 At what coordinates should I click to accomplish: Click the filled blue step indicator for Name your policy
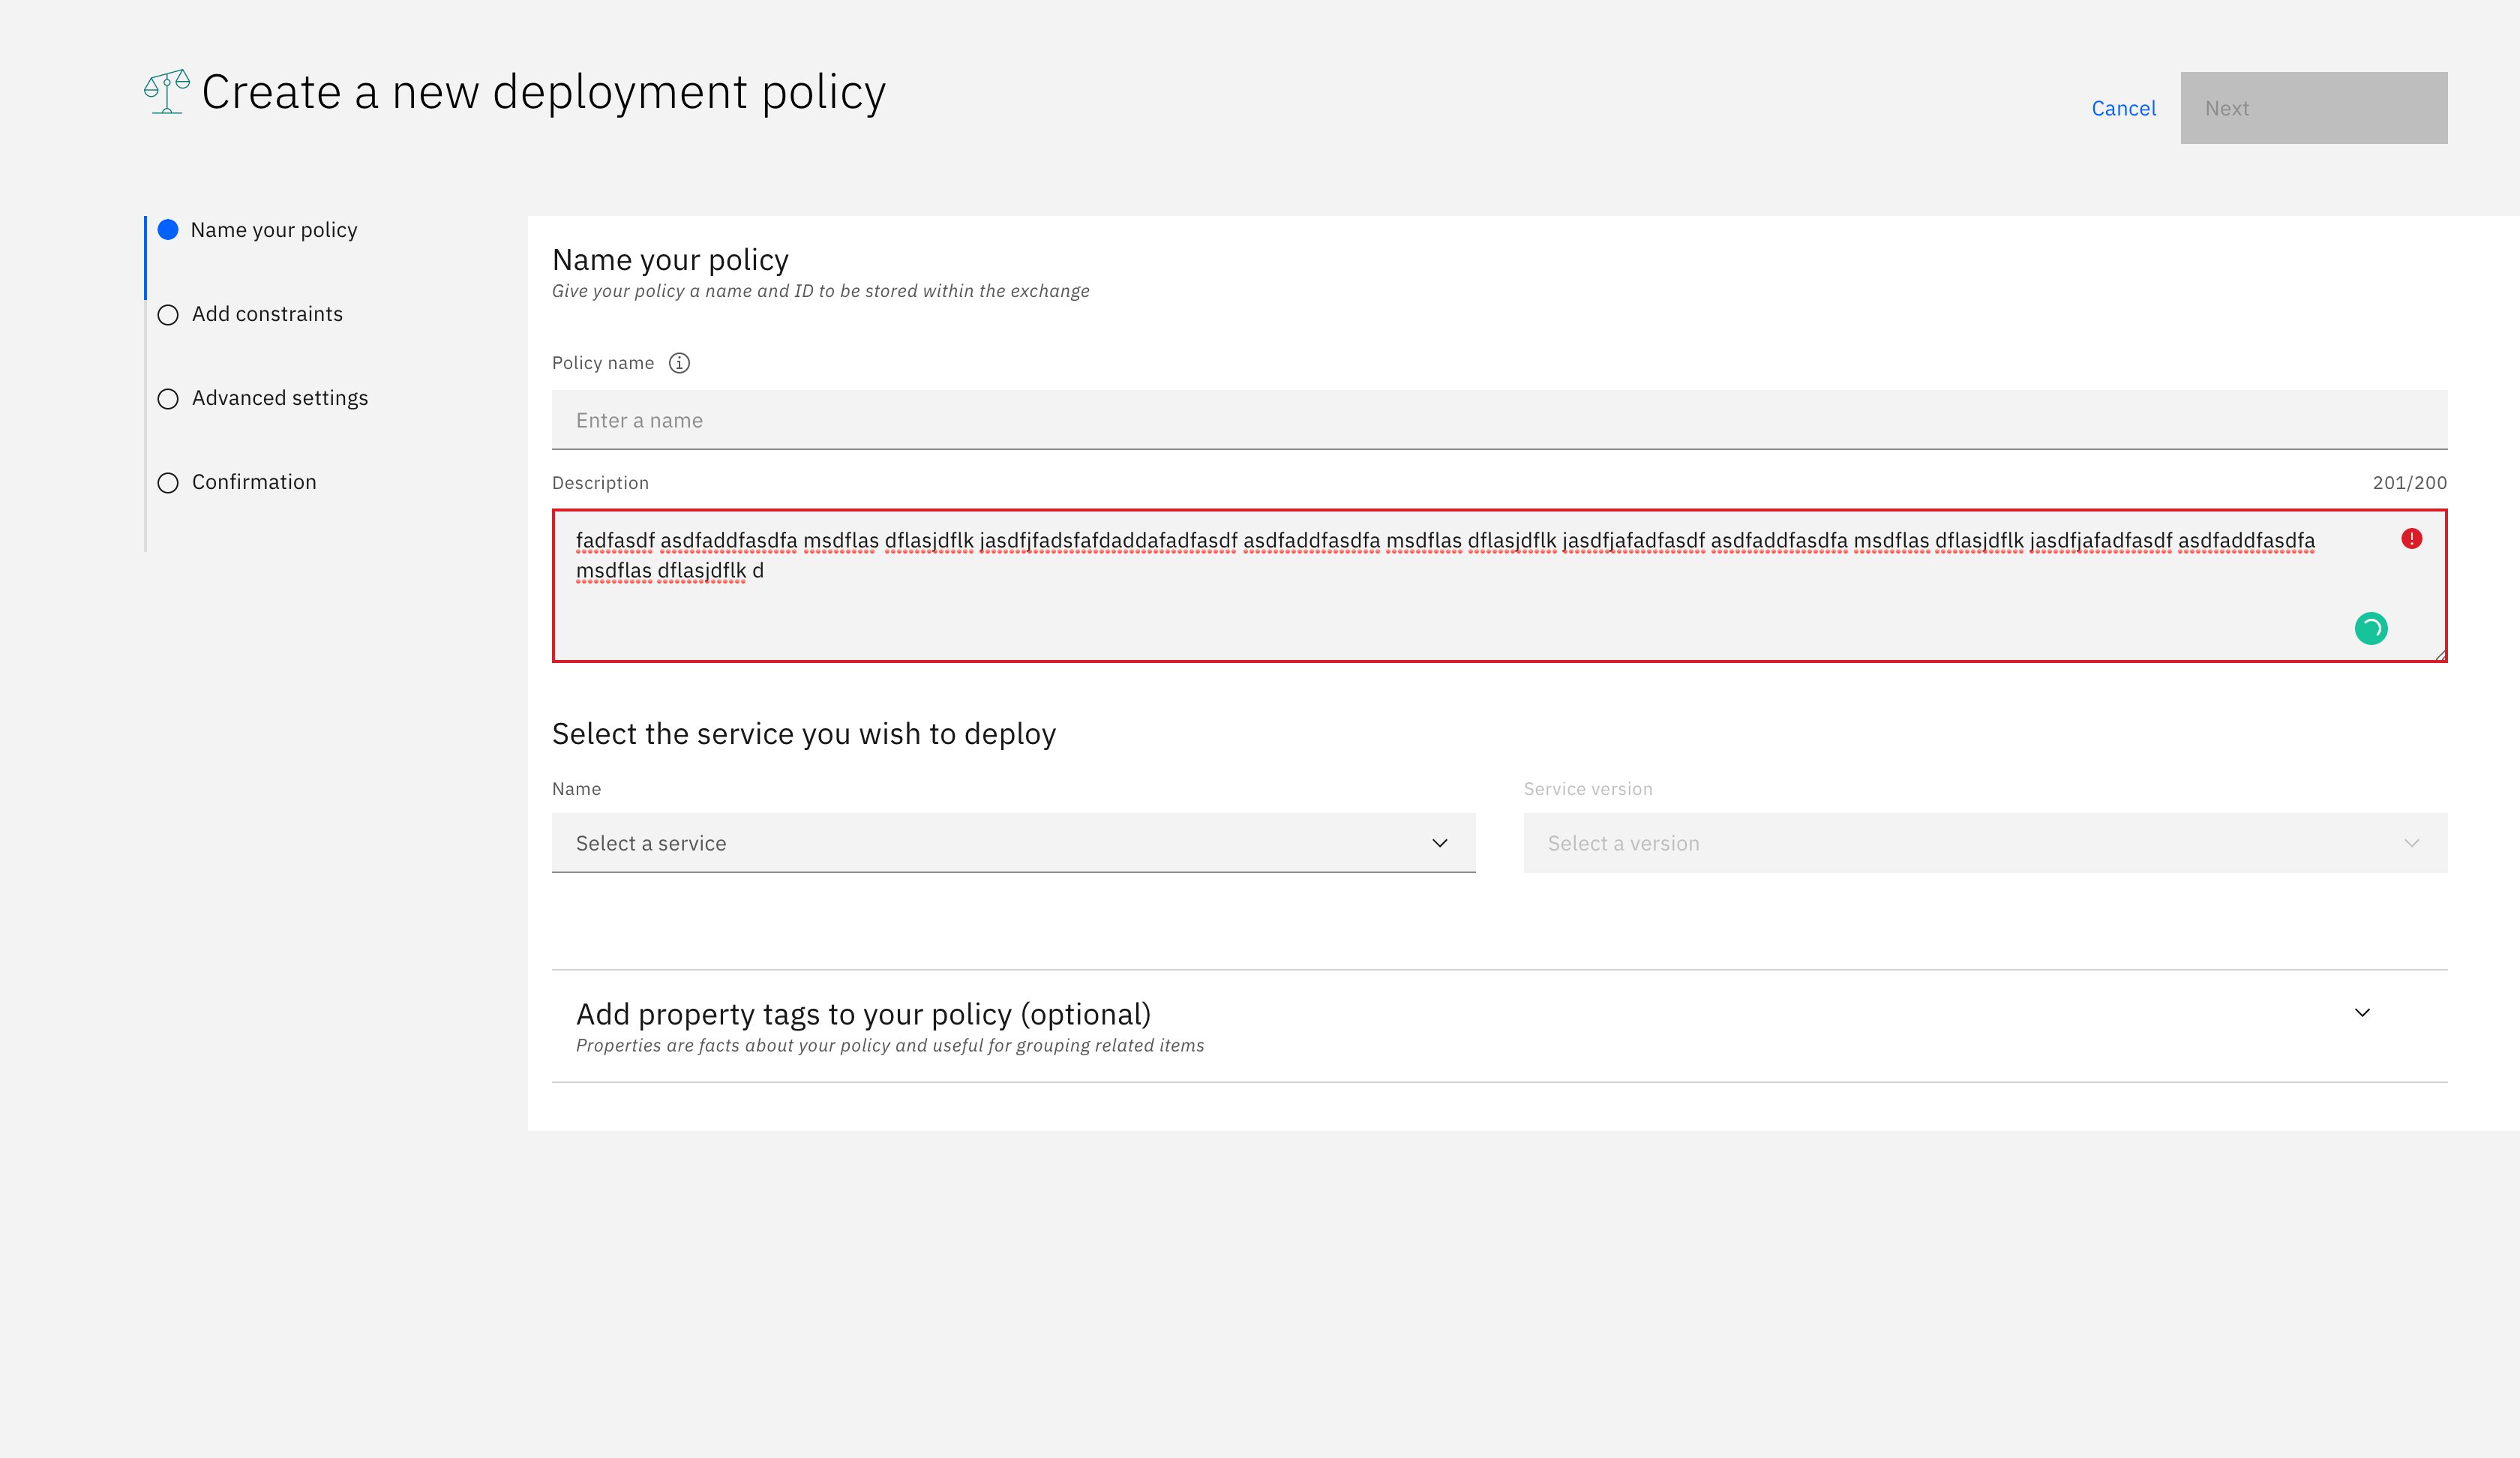168,229
